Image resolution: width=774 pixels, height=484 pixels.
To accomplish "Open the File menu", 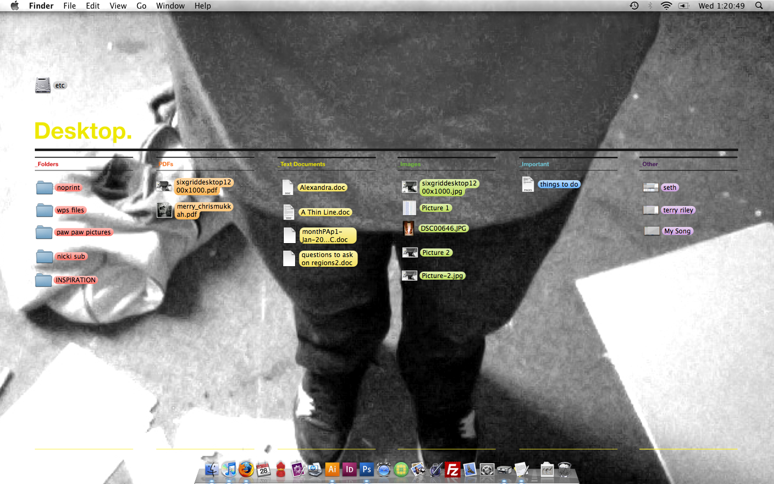I will [x=69, y=6].
